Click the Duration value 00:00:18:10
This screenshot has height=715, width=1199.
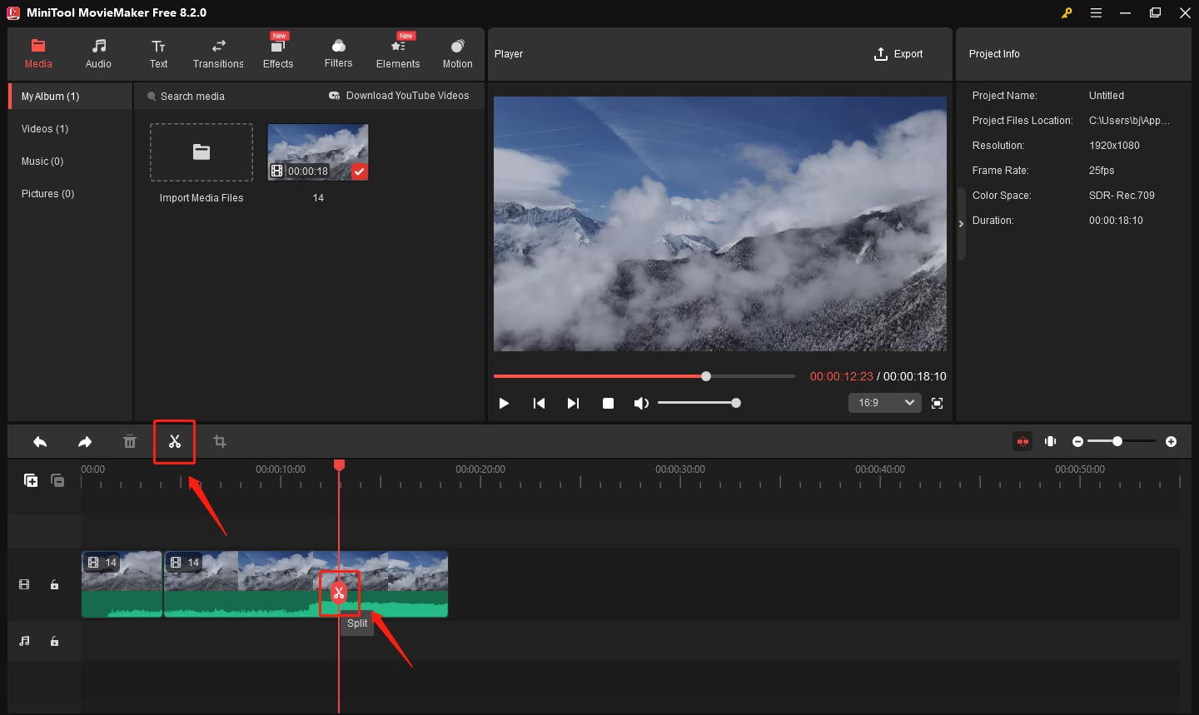(x=1116, y=221)
